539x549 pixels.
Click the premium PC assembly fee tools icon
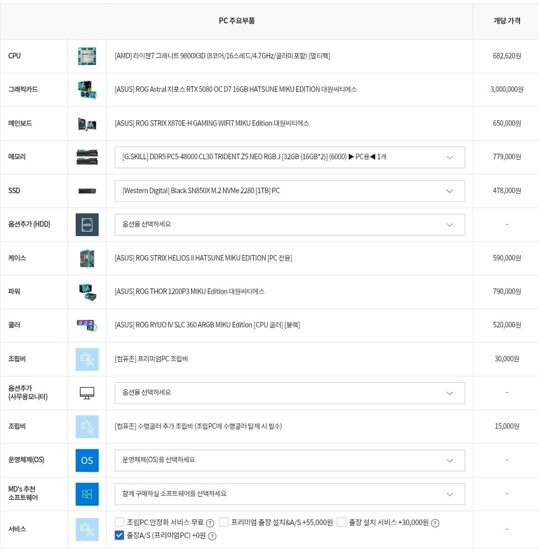click(87, 359)
